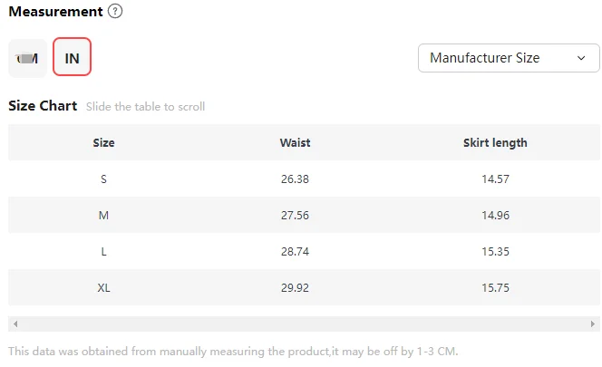Click the scrollbar right arrow
This screenshot has height=367, width=602.
tap(594, 324)
